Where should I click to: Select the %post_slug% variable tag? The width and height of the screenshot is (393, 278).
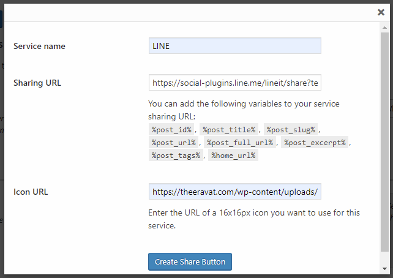click(x=291, y=130)
